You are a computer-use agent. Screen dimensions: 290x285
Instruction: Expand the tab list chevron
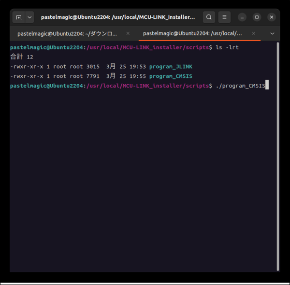click(272, 34)
